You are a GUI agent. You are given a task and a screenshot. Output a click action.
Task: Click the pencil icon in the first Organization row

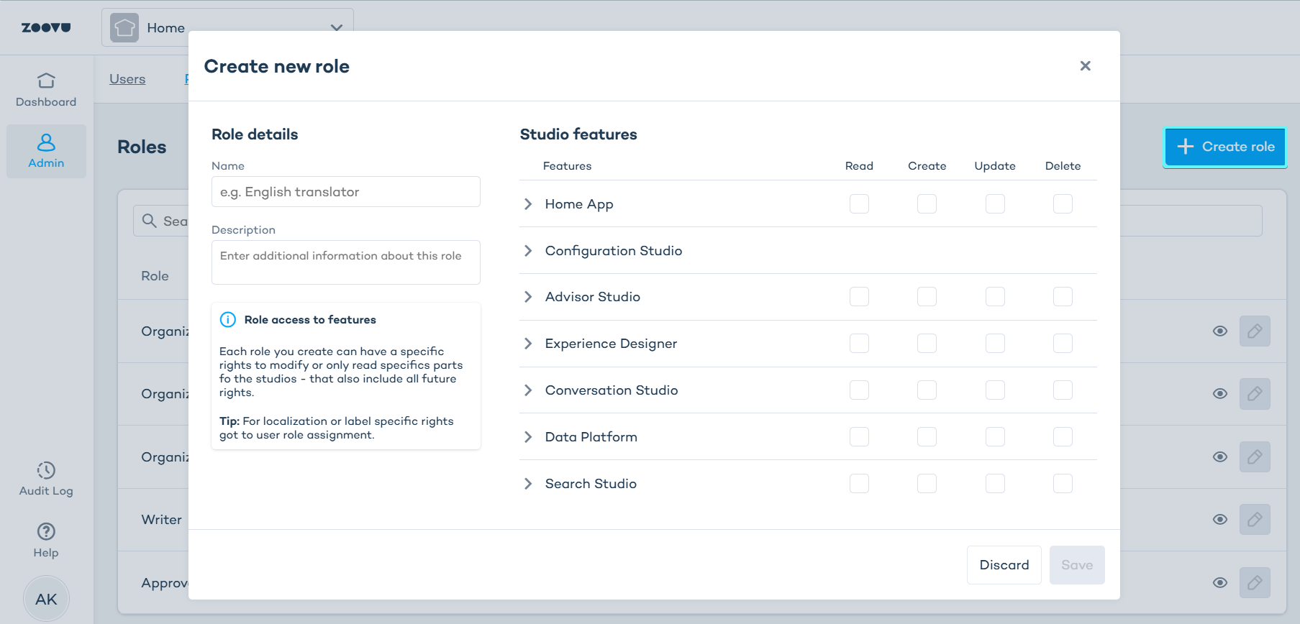pyautogui.click(x=1255, y=331)
